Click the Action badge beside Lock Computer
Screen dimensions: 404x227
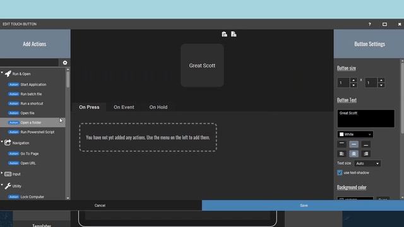[x=13, y=197]
